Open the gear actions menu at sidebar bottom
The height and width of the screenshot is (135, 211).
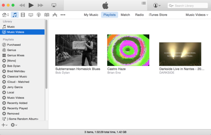pos(14,125)
